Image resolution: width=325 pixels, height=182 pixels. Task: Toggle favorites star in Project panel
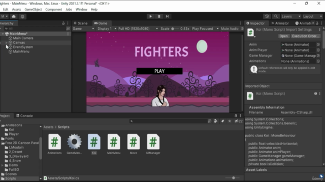point(230,121)
